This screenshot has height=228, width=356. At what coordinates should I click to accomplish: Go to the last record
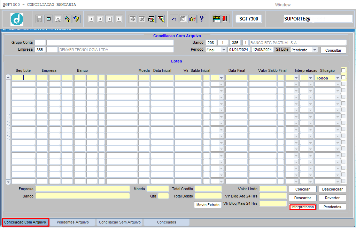(119, 19)
